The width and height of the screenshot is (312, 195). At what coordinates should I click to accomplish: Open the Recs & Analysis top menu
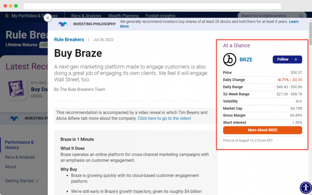click(x=86, y=16)
